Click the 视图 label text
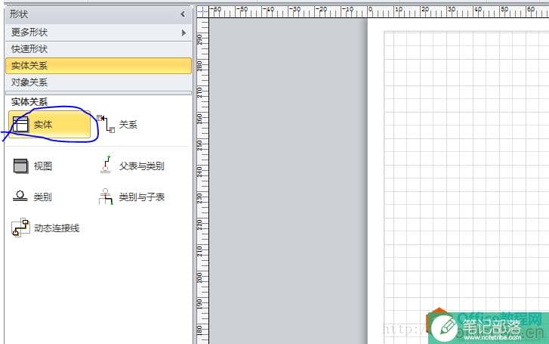The height and width of the screenshot is (344, 549). [x=43, y=166]
